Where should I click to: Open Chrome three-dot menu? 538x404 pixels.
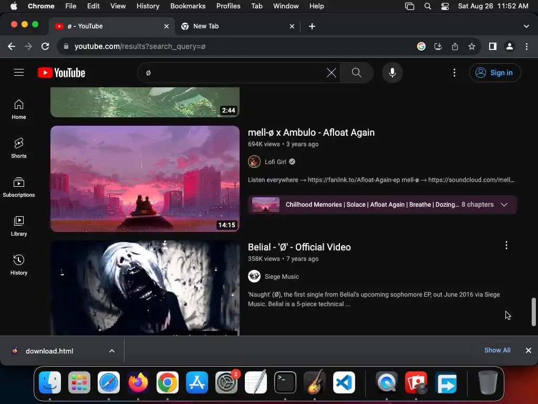pos(526,46)
